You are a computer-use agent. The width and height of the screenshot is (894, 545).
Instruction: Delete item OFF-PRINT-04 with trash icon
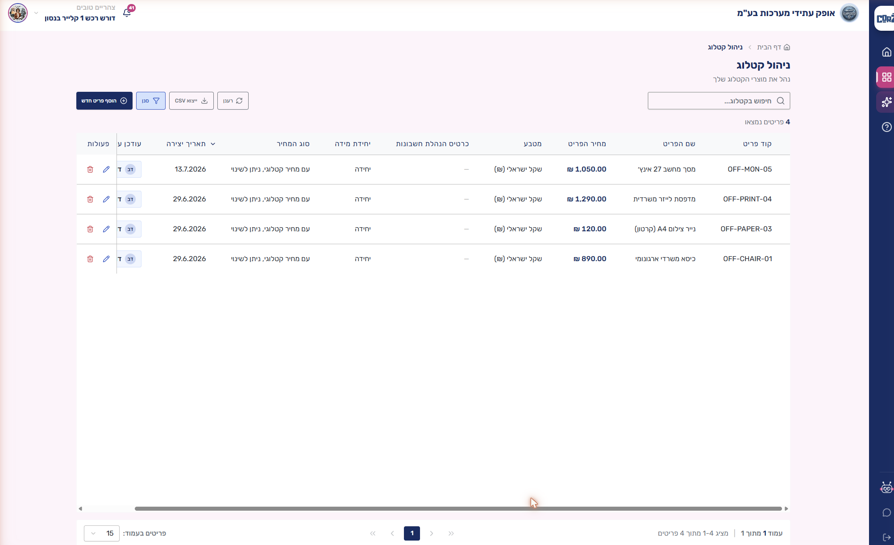click(90, 199)
